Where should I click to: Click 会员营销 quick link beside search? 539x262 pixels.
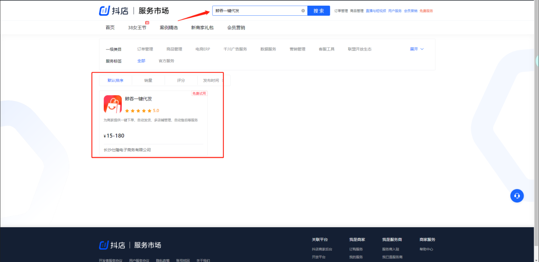click(x=411, y=11)
